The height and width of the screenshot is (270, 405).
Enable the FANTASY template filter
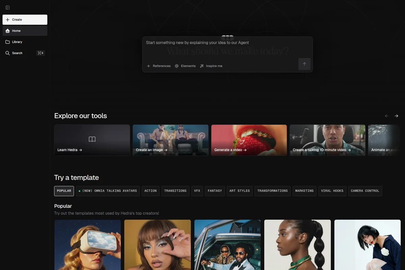(x=215, y=191)
